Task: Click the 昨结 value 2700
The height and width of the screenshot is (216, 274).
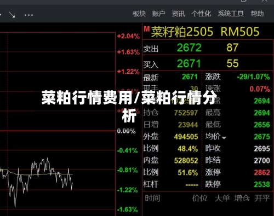Action: coord(262,161)
